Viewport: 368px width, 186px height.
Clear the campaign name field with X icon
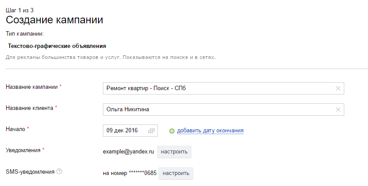[338, 88]
